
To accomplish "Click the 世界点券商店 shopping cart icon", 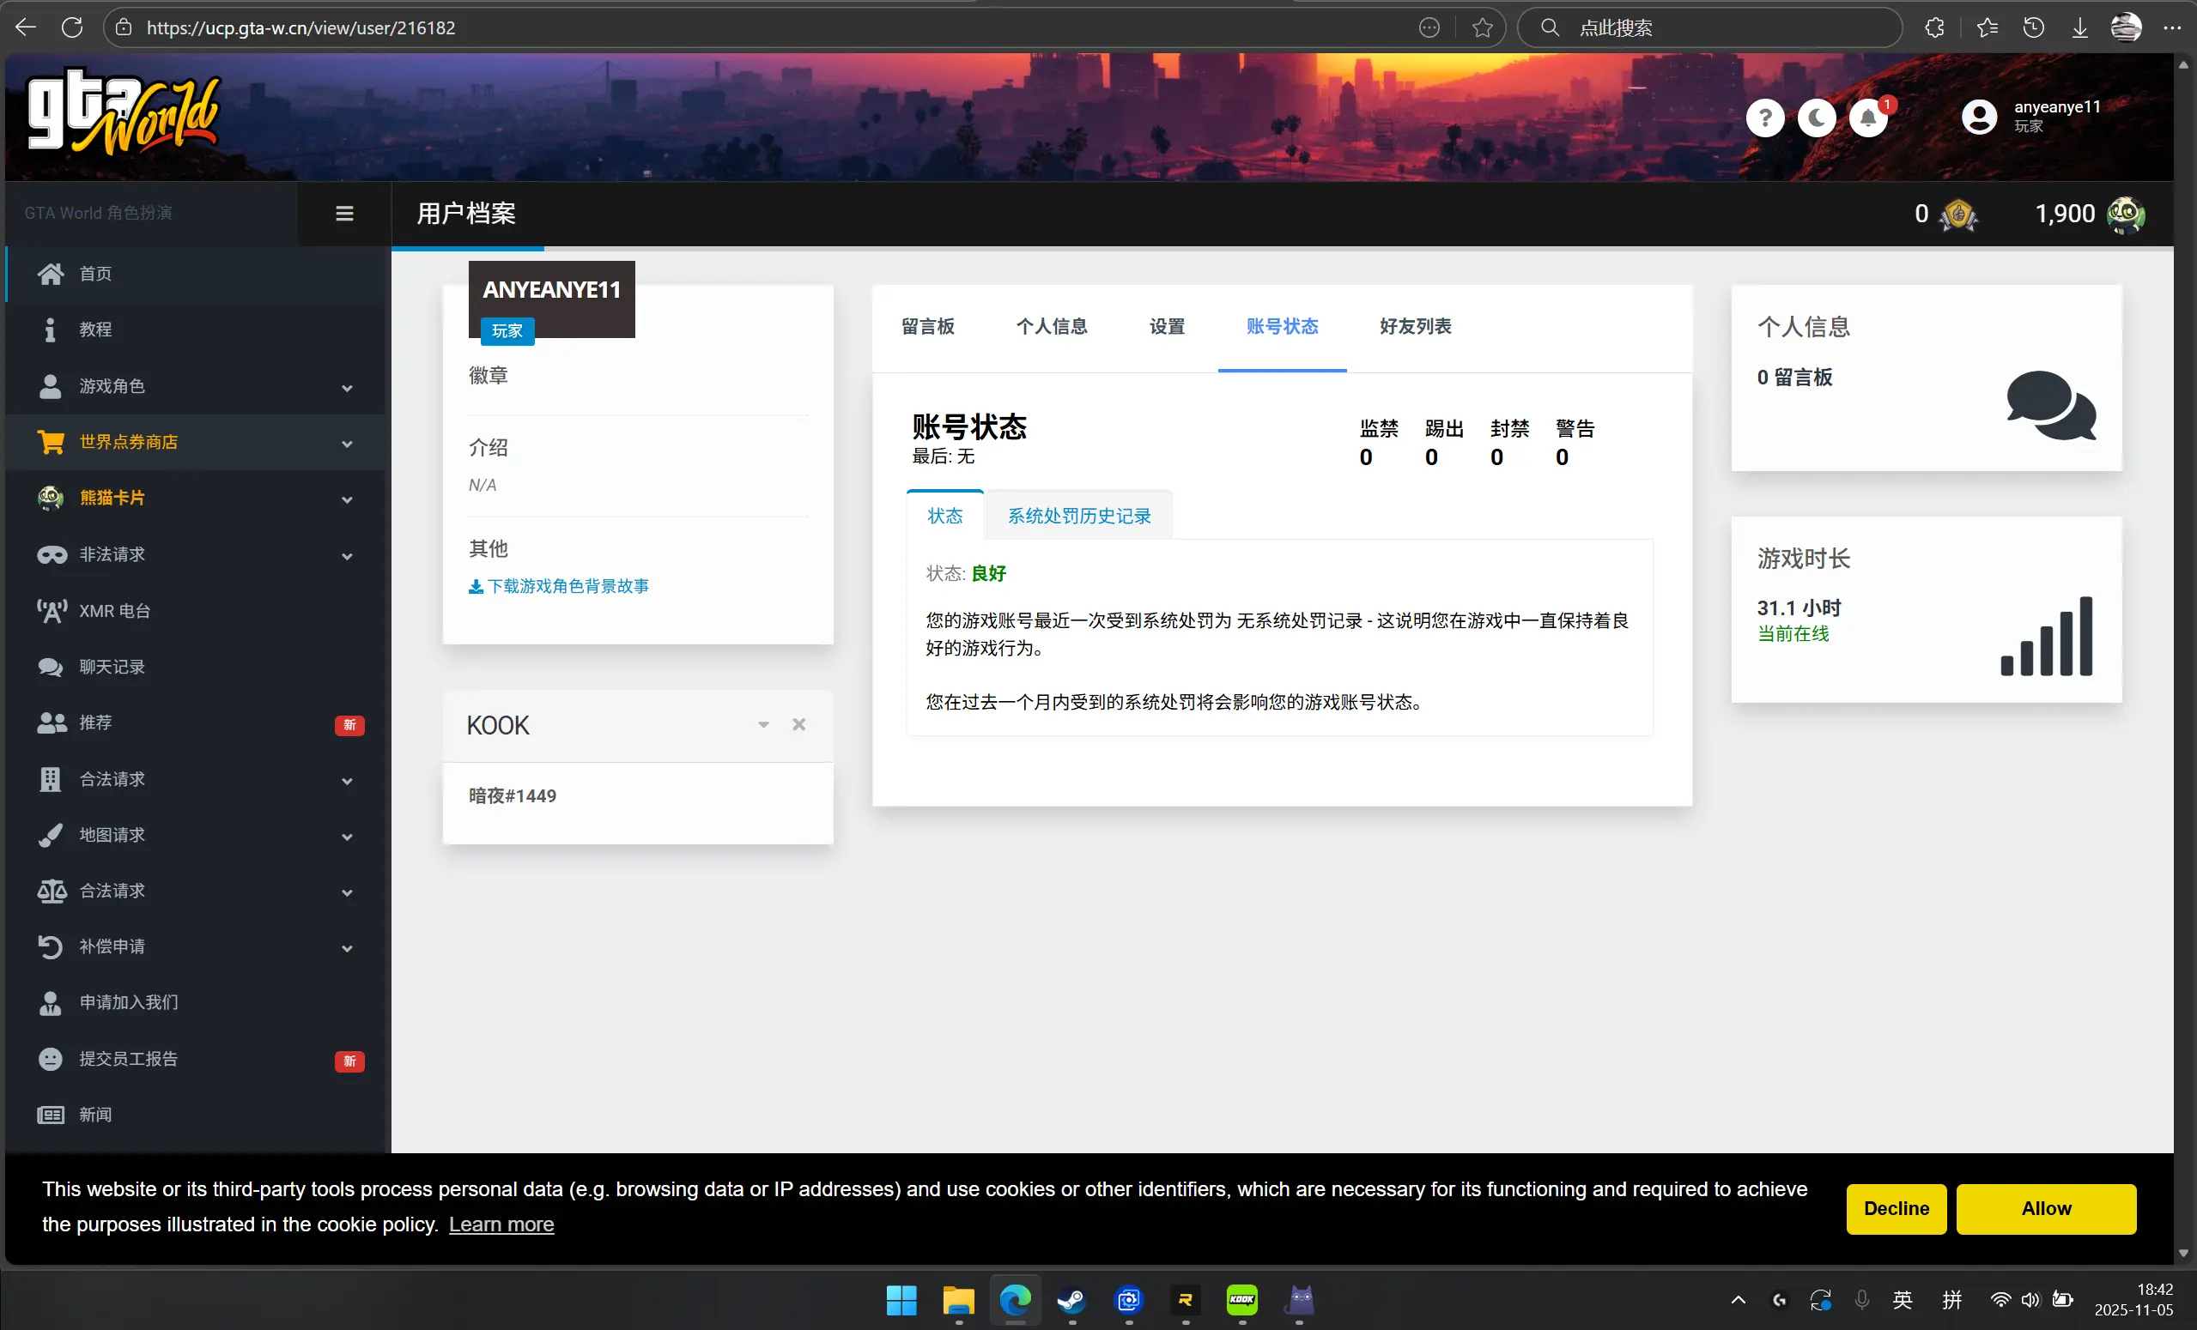I will point(51,442).
